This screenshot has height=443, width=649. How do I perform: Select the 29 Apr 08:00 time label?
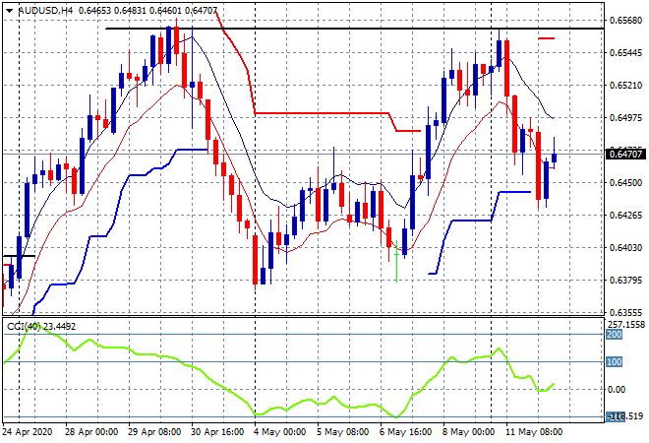[x=154, y=432]
